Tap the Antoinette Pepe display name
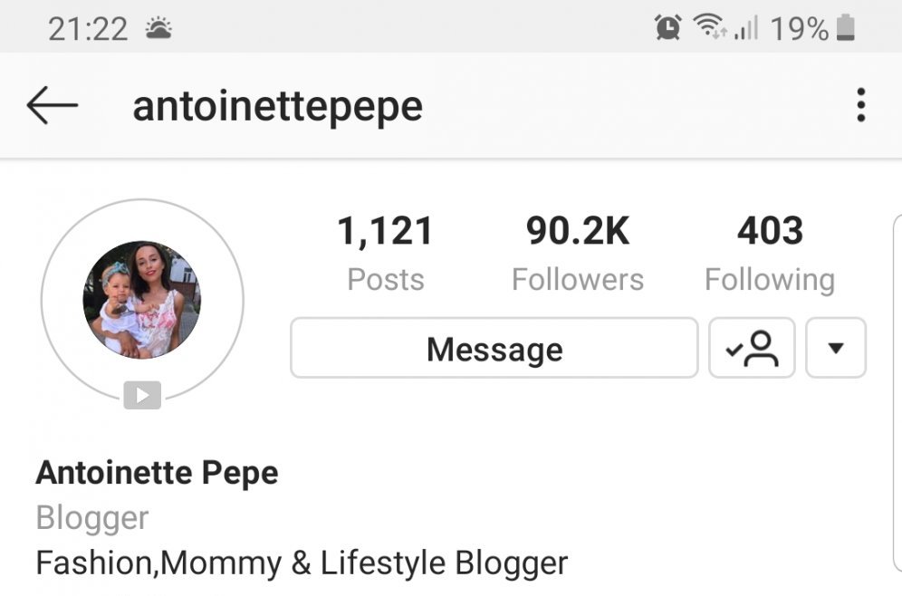The image size is (902, 596). [157, 473]
